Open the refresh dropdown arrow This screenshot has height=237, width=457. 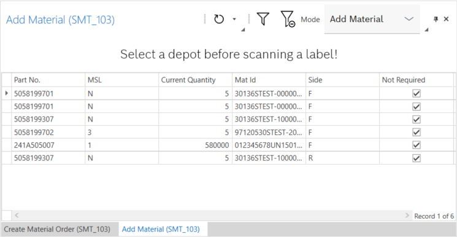[234, 19]
